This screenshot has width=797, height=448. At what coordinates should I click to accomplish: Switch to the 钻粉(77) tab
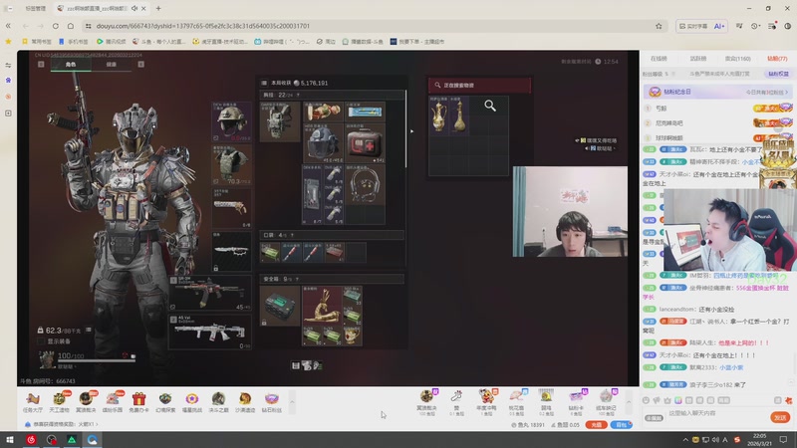777,59
